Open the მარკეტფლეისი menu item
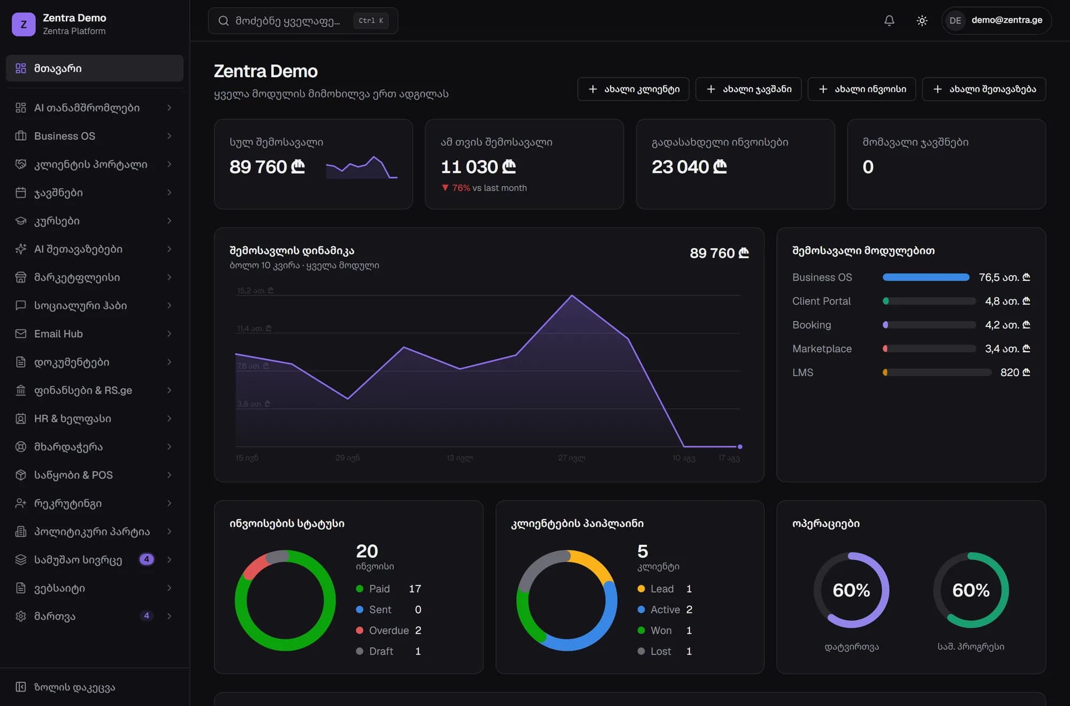1070x706 pixels. 95,277
